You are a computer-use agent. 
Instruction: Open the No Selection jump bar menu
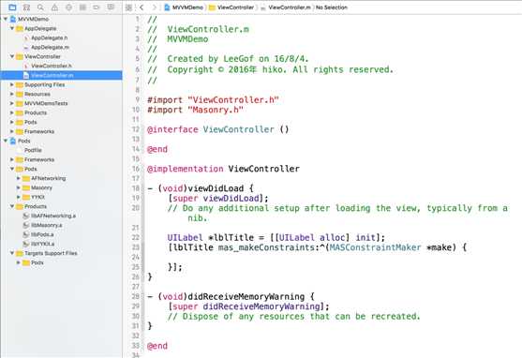(x=332, y=7)
